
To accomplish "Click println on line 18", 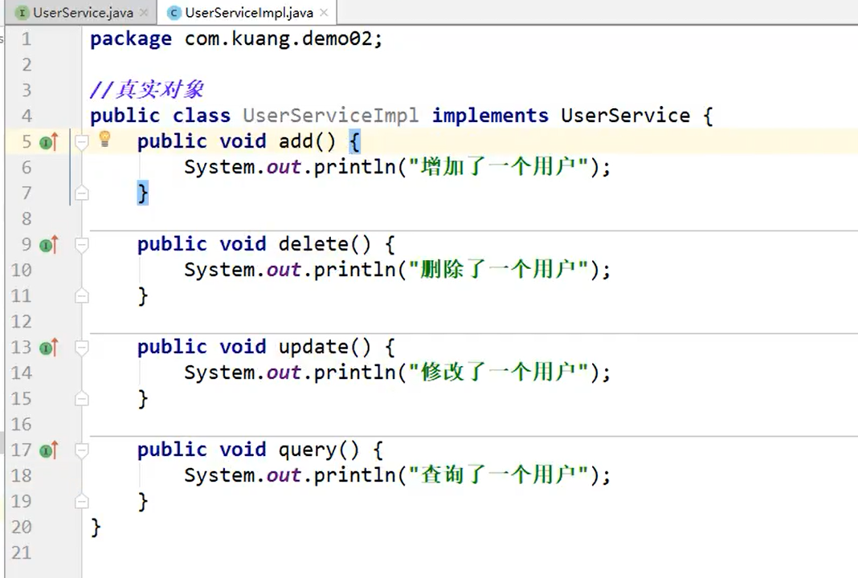I will pos(354,476).
